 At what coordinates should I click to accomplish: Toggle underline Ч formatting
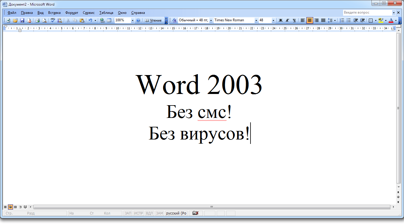point(294,20)
